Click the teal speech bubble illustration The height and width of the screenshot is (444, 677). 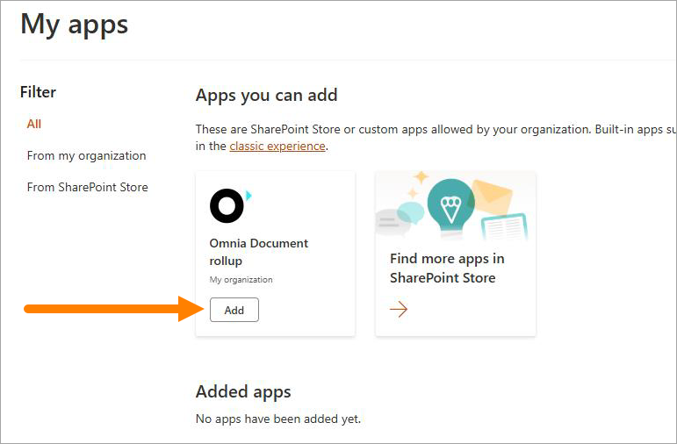pyautogui.click(x=412, y=212)
